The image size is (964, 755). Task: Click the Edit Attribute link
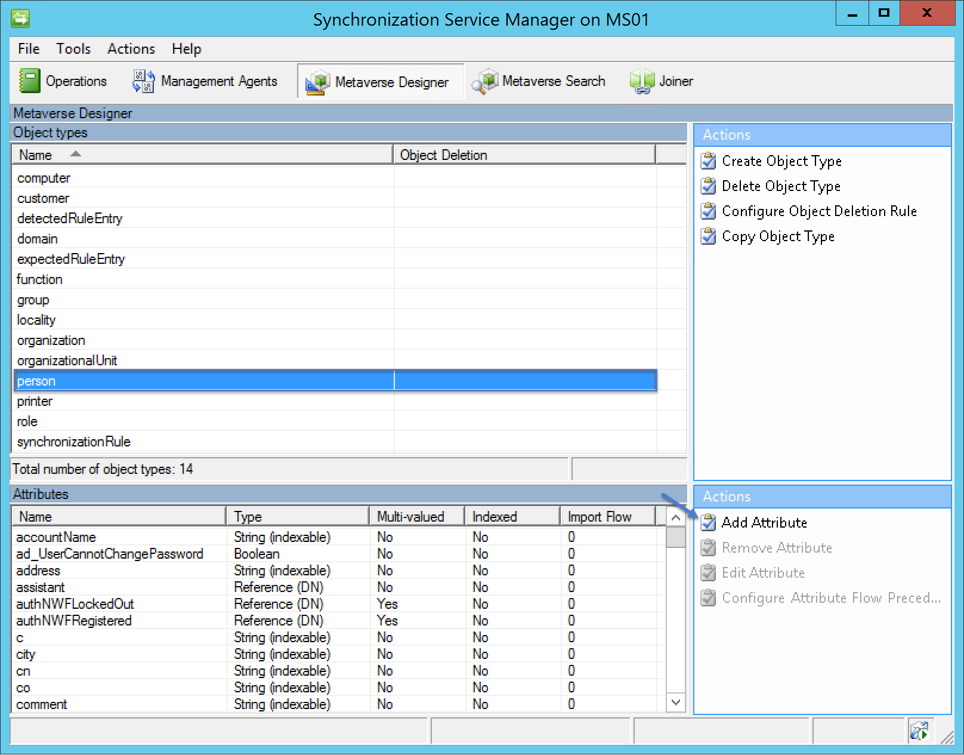[763, 573]
